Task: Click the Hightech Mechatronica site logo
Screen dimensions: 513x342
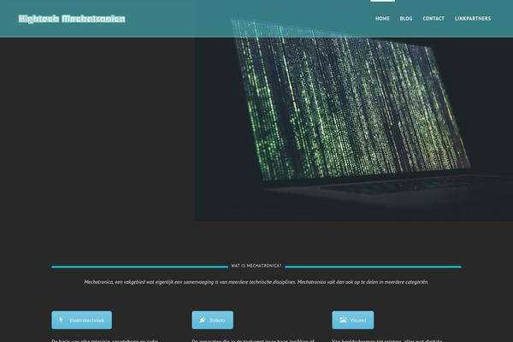Action: 72,19
